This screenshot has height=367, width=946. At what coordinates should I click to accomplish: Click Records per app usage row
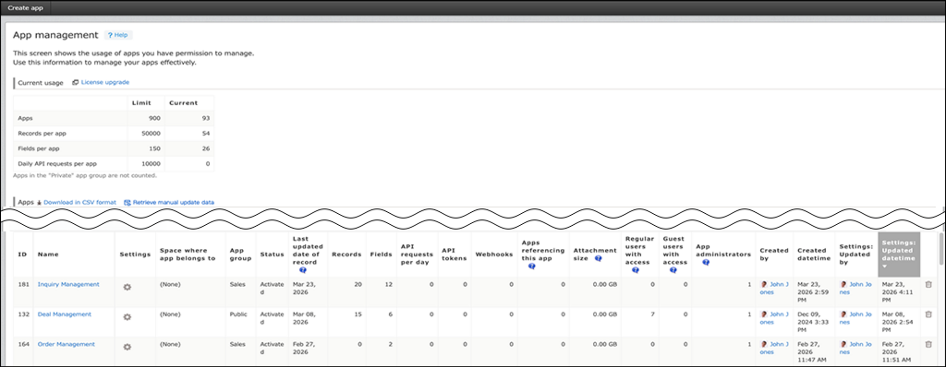[x=114, y=133]
